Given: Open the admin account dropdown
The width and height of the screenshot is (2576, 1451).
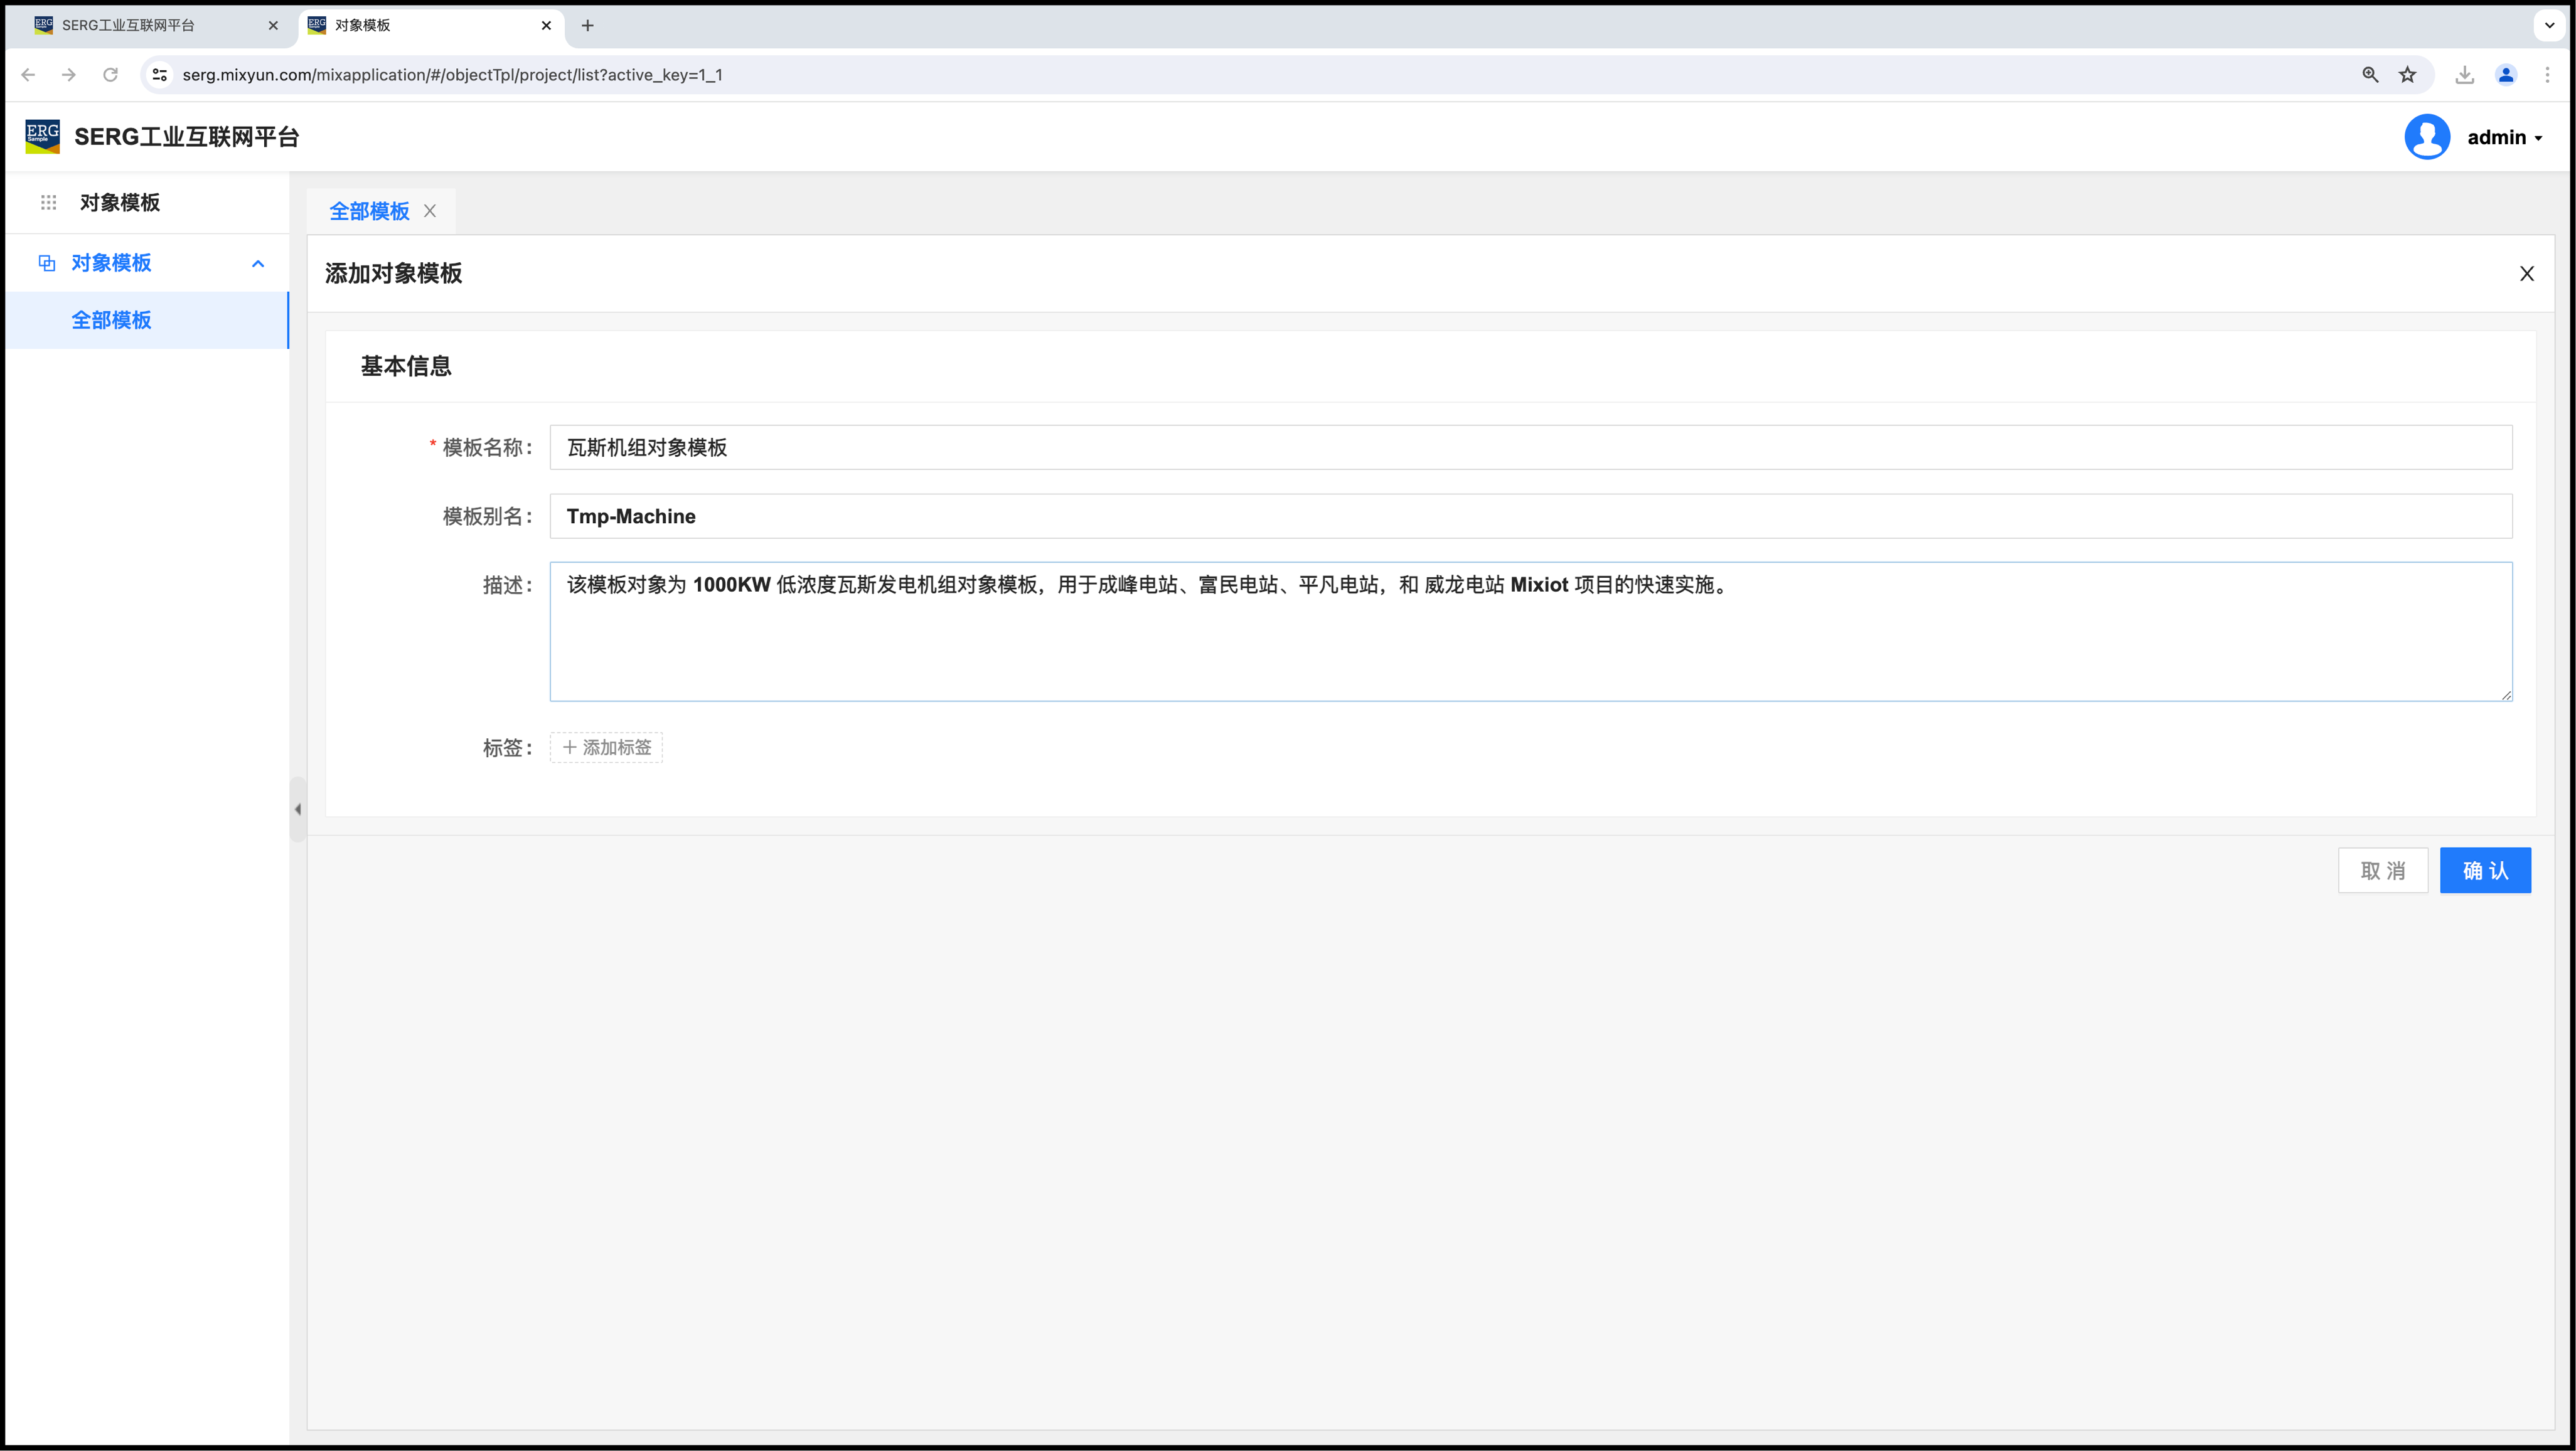Looking at the screenshot, I should click(x=2504, y=138).
